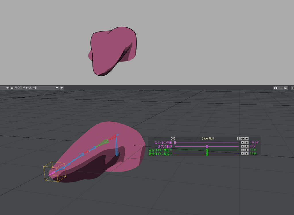Select the vertical blue bone in the tongue
The image size is (294, 215).
coord(117,147)
